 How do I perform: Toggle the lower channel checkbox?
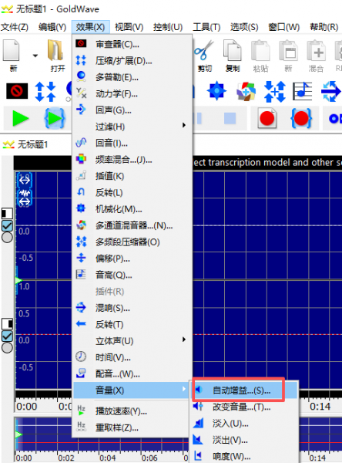coord(7,336)
